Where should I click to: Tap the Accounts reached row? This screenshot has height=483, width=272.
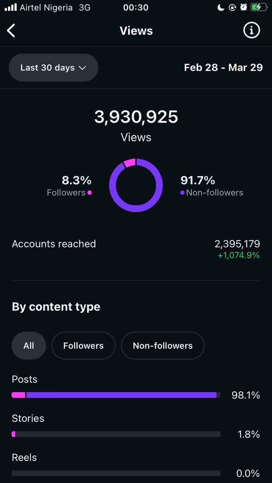click(x=136, y=249)
